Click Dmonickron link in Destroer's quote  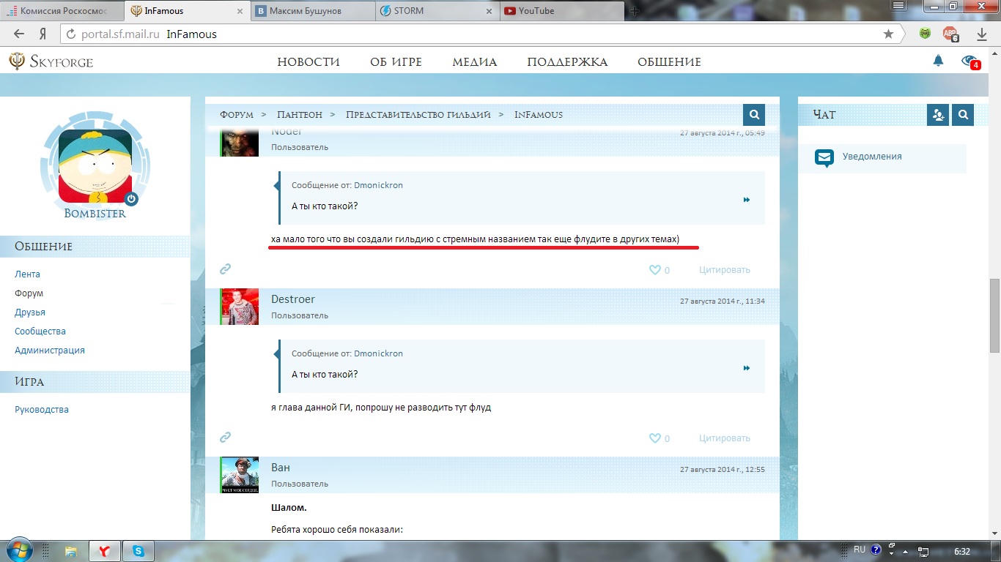(x=378, y=354)
